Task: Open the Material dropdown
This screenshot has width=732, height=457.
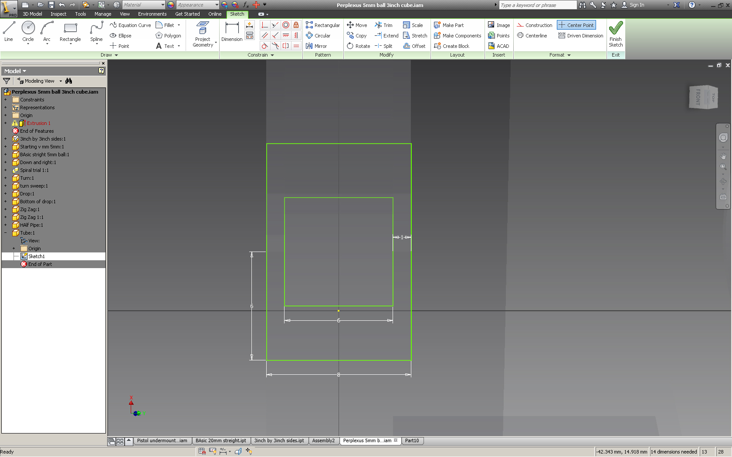Action: coord(143,5)
